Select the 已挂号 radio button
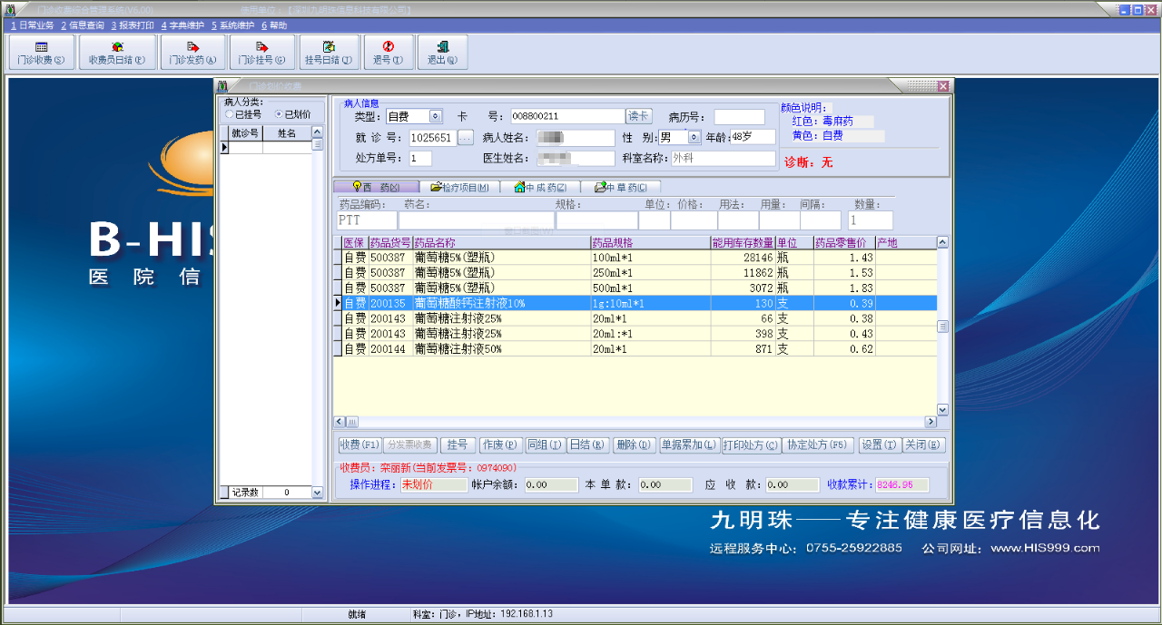The width and height of the screenshot is (1162, 625). click(x=229, y=115)
